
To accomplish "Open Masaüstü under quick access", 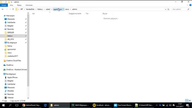I will coord(11,19).
